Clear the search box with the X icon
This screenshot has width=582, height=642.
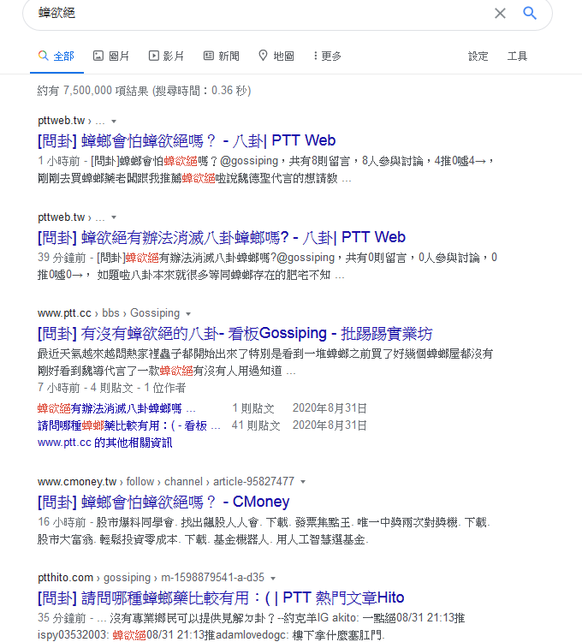[x=500, y=13]
